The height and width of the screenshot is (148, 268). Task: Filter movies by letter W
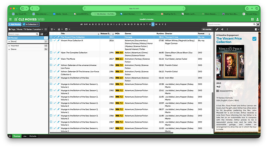[156, 24]
